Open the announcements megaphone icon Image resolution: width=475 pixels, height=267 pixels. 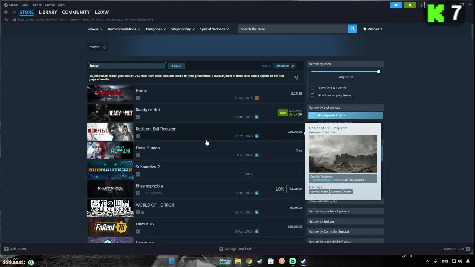pyautogui.click(x=396, y=5)
